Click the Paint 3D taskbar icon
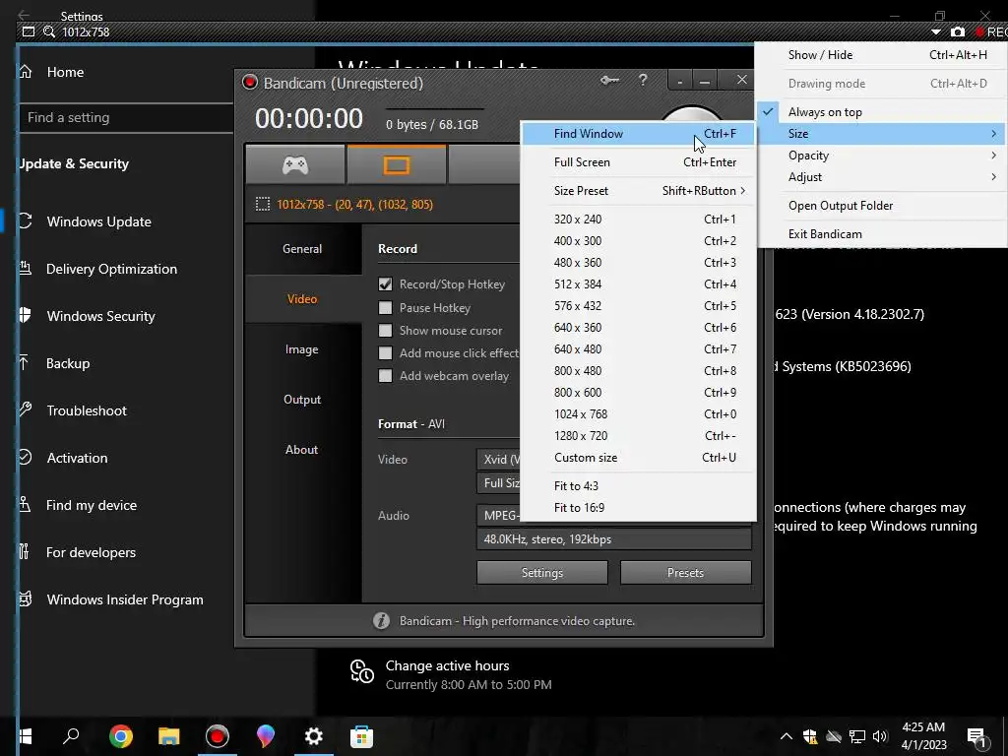Screen dimensions: 1008x756 point(265,736)
